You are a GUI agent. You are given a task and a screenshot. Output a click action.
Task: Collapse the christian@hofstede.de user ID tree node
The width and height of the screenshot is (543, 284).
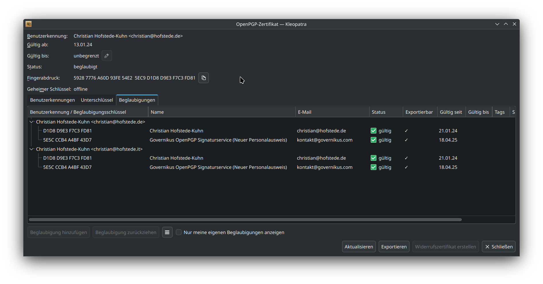[x=32, y=122]
